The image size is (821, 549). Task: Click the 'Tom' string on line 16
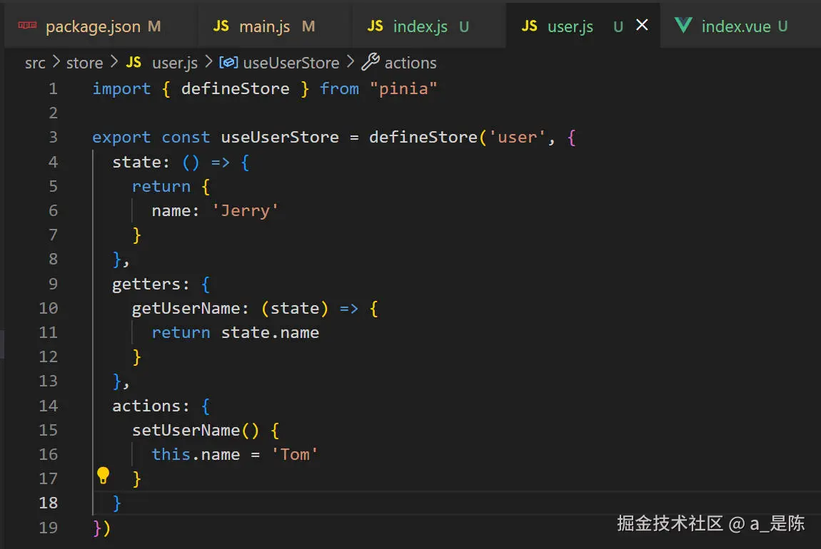coord(294,454)
